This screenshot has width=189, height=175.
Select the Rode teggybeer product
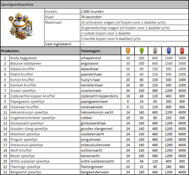click(23, 58)
